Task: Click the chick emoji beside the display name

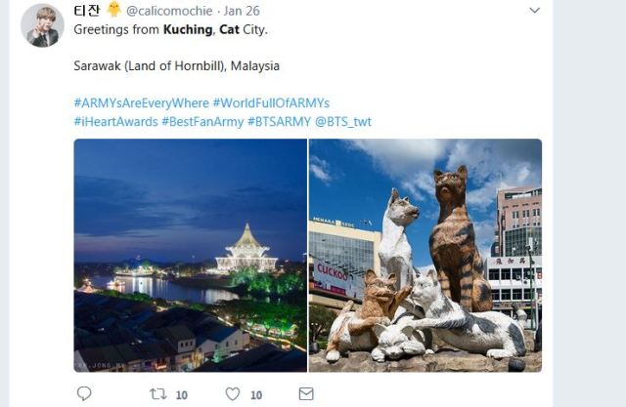Action: pos(114,10)
